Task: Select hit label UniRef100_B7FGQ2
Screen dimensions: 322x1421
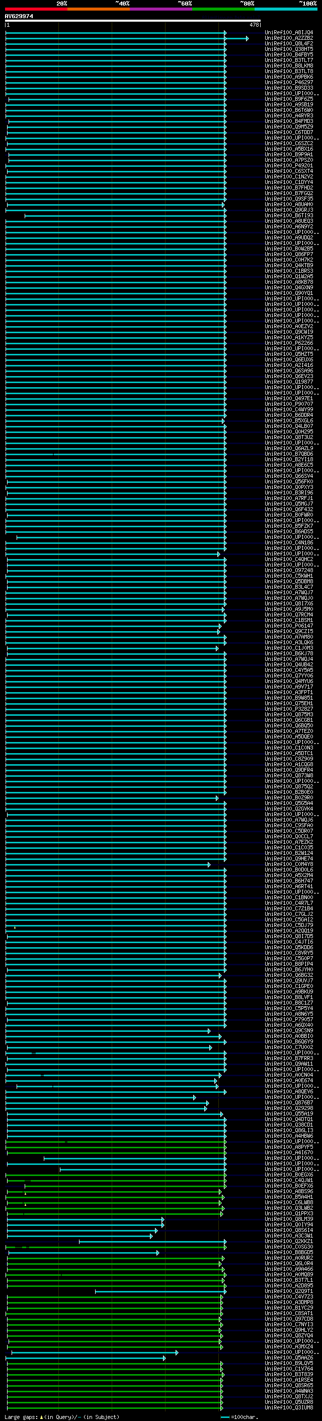Action: tap(289, 193)
